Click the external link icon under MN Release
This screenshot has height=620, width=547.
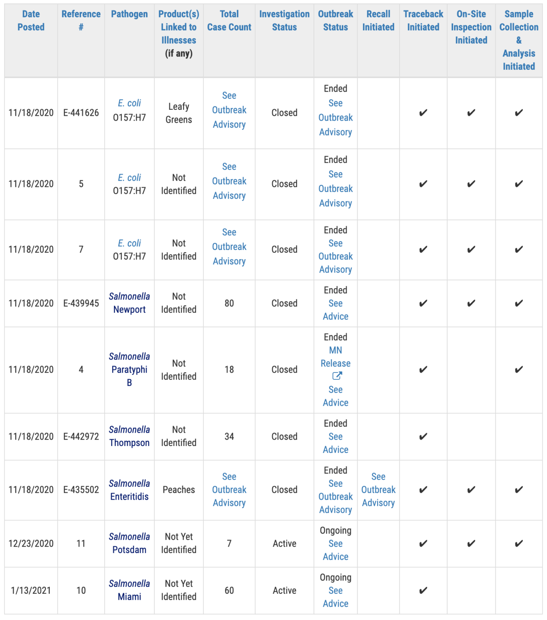pyautogui.click(x=337, y=376)
